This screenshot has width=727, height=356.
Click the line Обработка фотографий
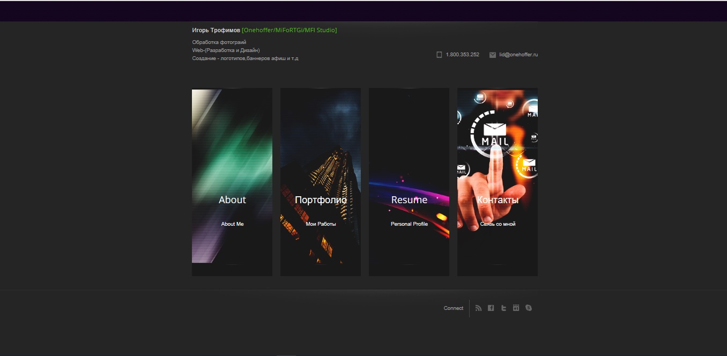point(219,42)
